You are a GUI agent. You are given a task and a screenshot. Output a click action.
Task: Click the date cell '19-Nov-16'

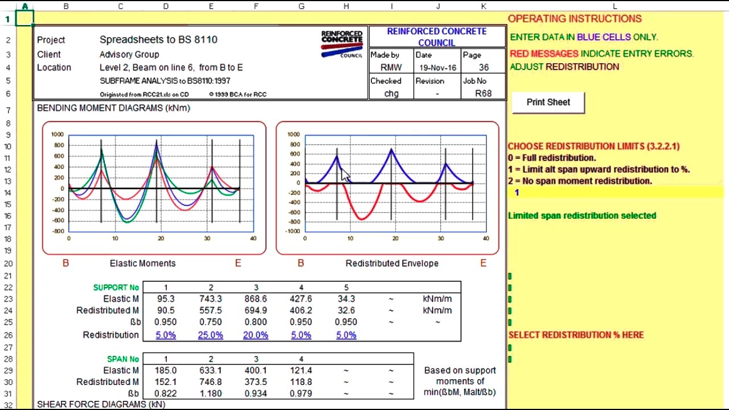(x=437, y=68)
